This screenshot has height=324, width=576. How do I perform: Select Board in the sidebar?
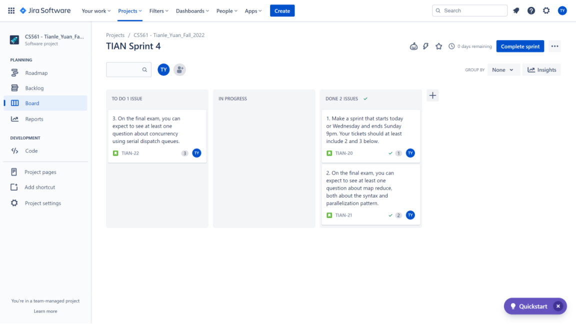coord(45,103)
